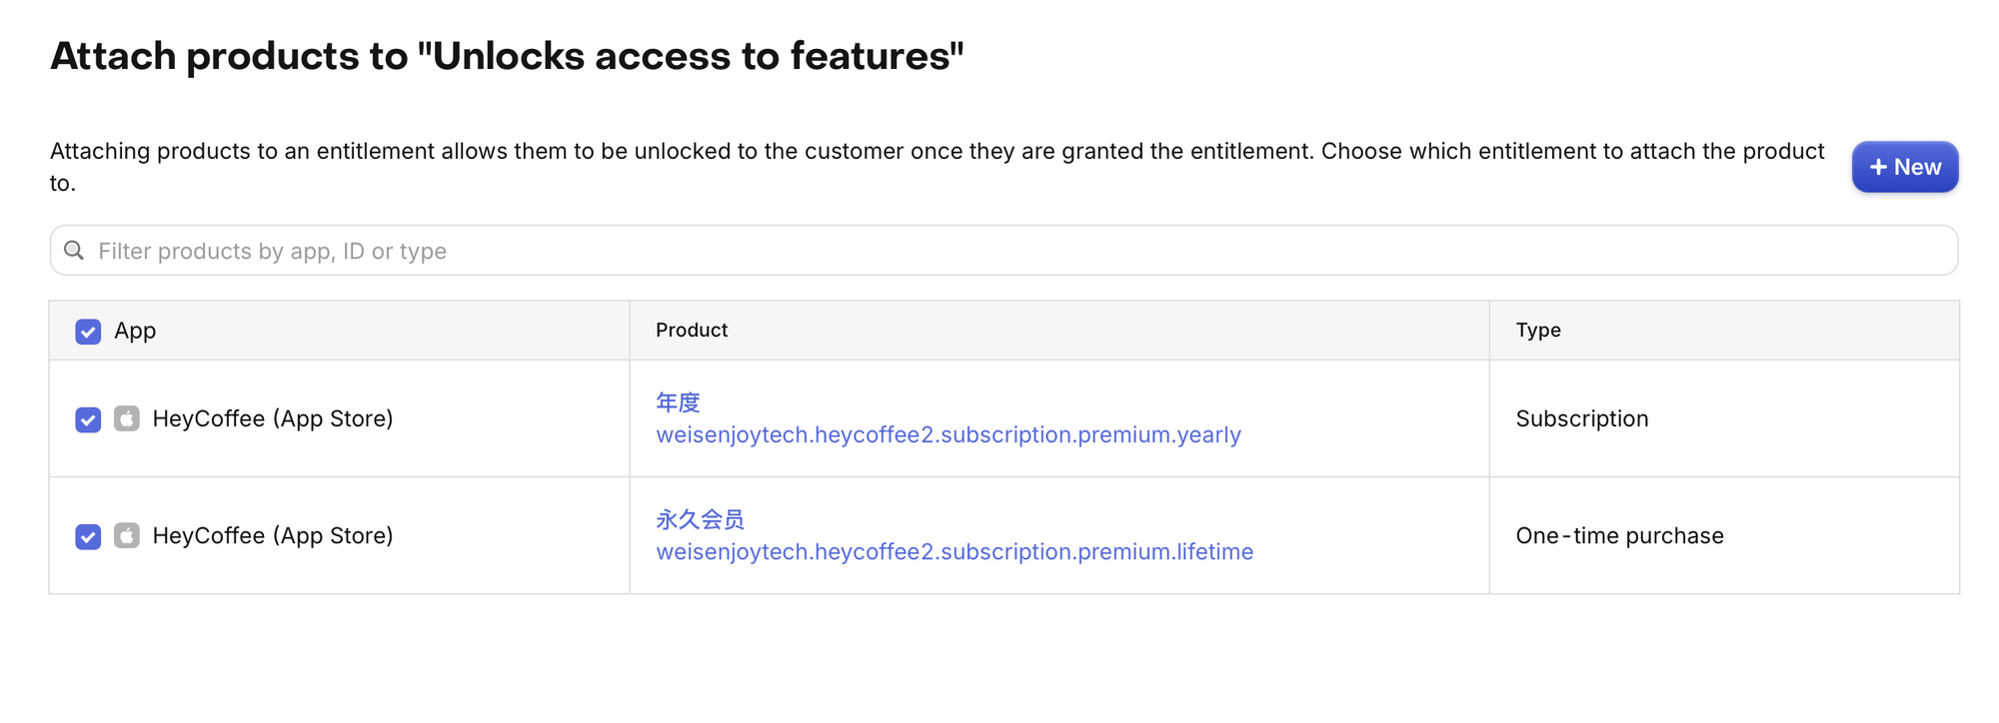The height and width of the screenshot is (723, 1999).
Task: Uncheck the lifetime purchase row checkbox
Action: pos(88,536)
